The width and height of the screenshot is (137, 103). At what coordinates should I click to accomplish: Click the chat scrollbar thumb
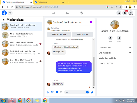pyautogui.click(x=93, y=71)
